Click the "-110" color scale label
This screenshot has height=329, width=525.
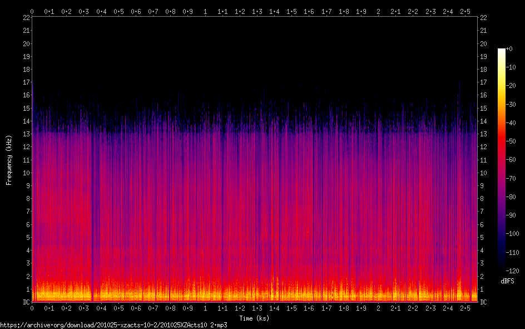point(513,253)
